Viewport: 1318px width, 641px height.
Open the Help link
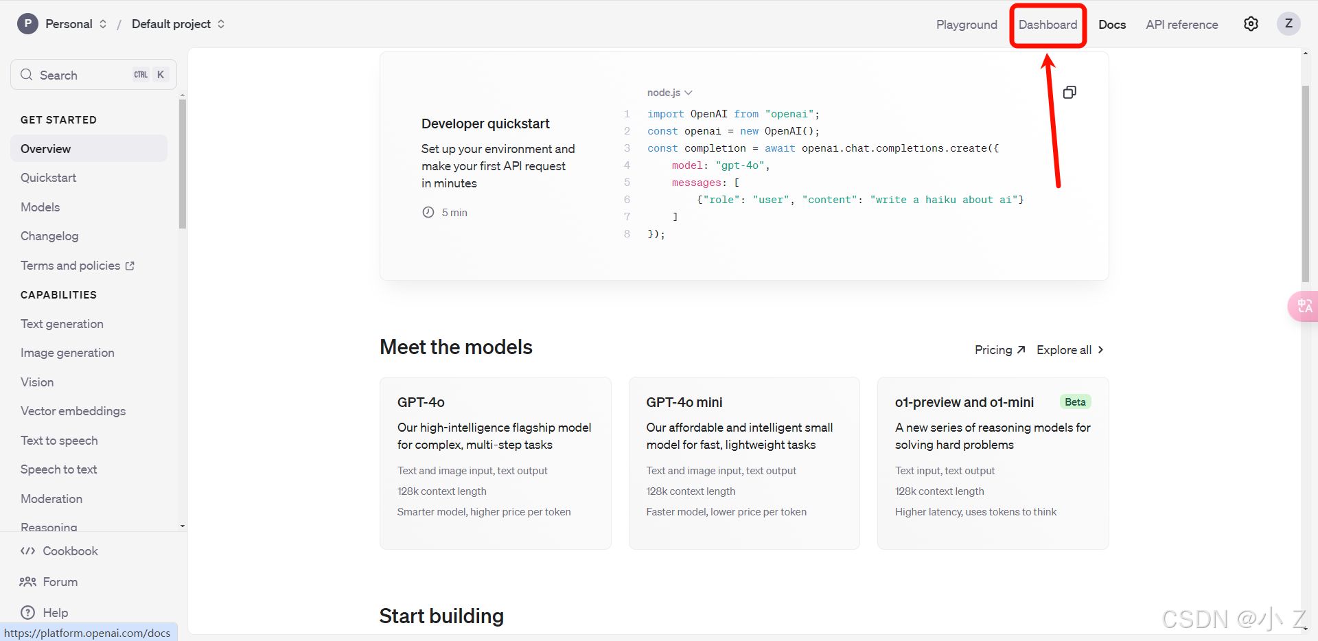[x=56, y=613]
